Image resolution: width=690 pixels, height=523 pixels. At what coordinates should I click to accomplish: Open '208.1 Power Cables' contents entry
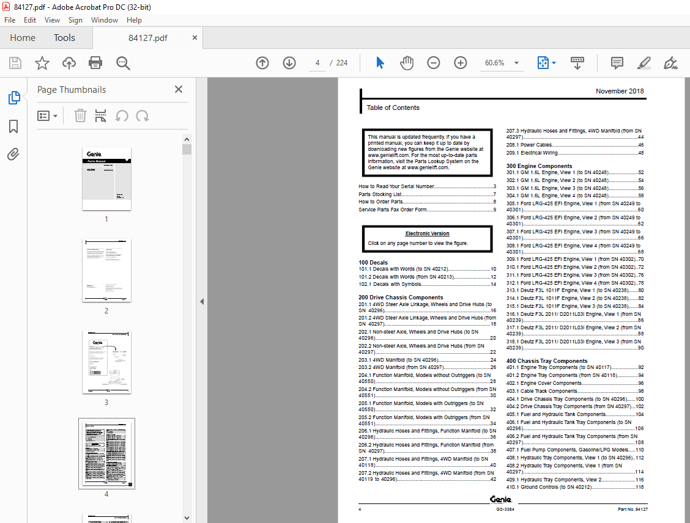[575, 145]
